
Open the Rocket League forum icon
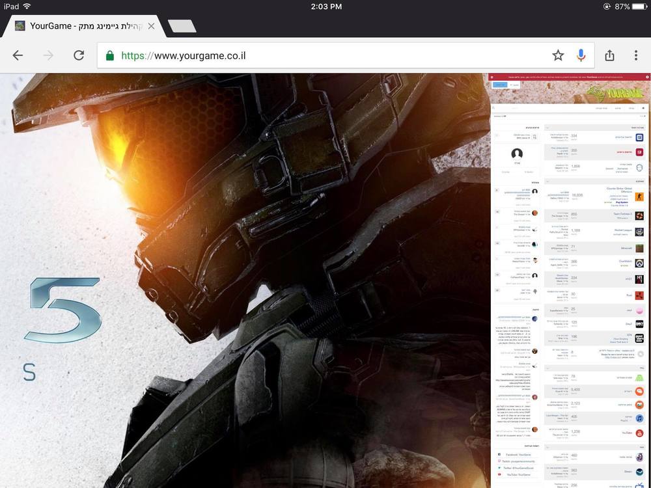tap(639, 232)
